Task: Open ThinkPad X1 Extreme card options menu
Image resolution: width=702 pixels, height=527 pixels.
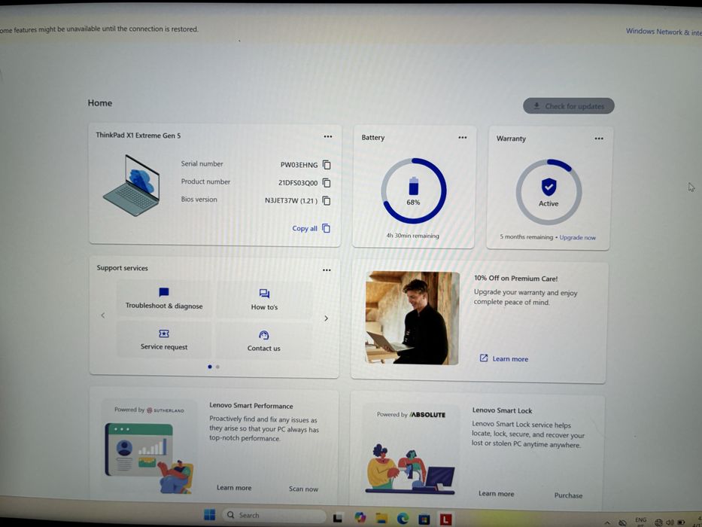Action: point(328,137)
